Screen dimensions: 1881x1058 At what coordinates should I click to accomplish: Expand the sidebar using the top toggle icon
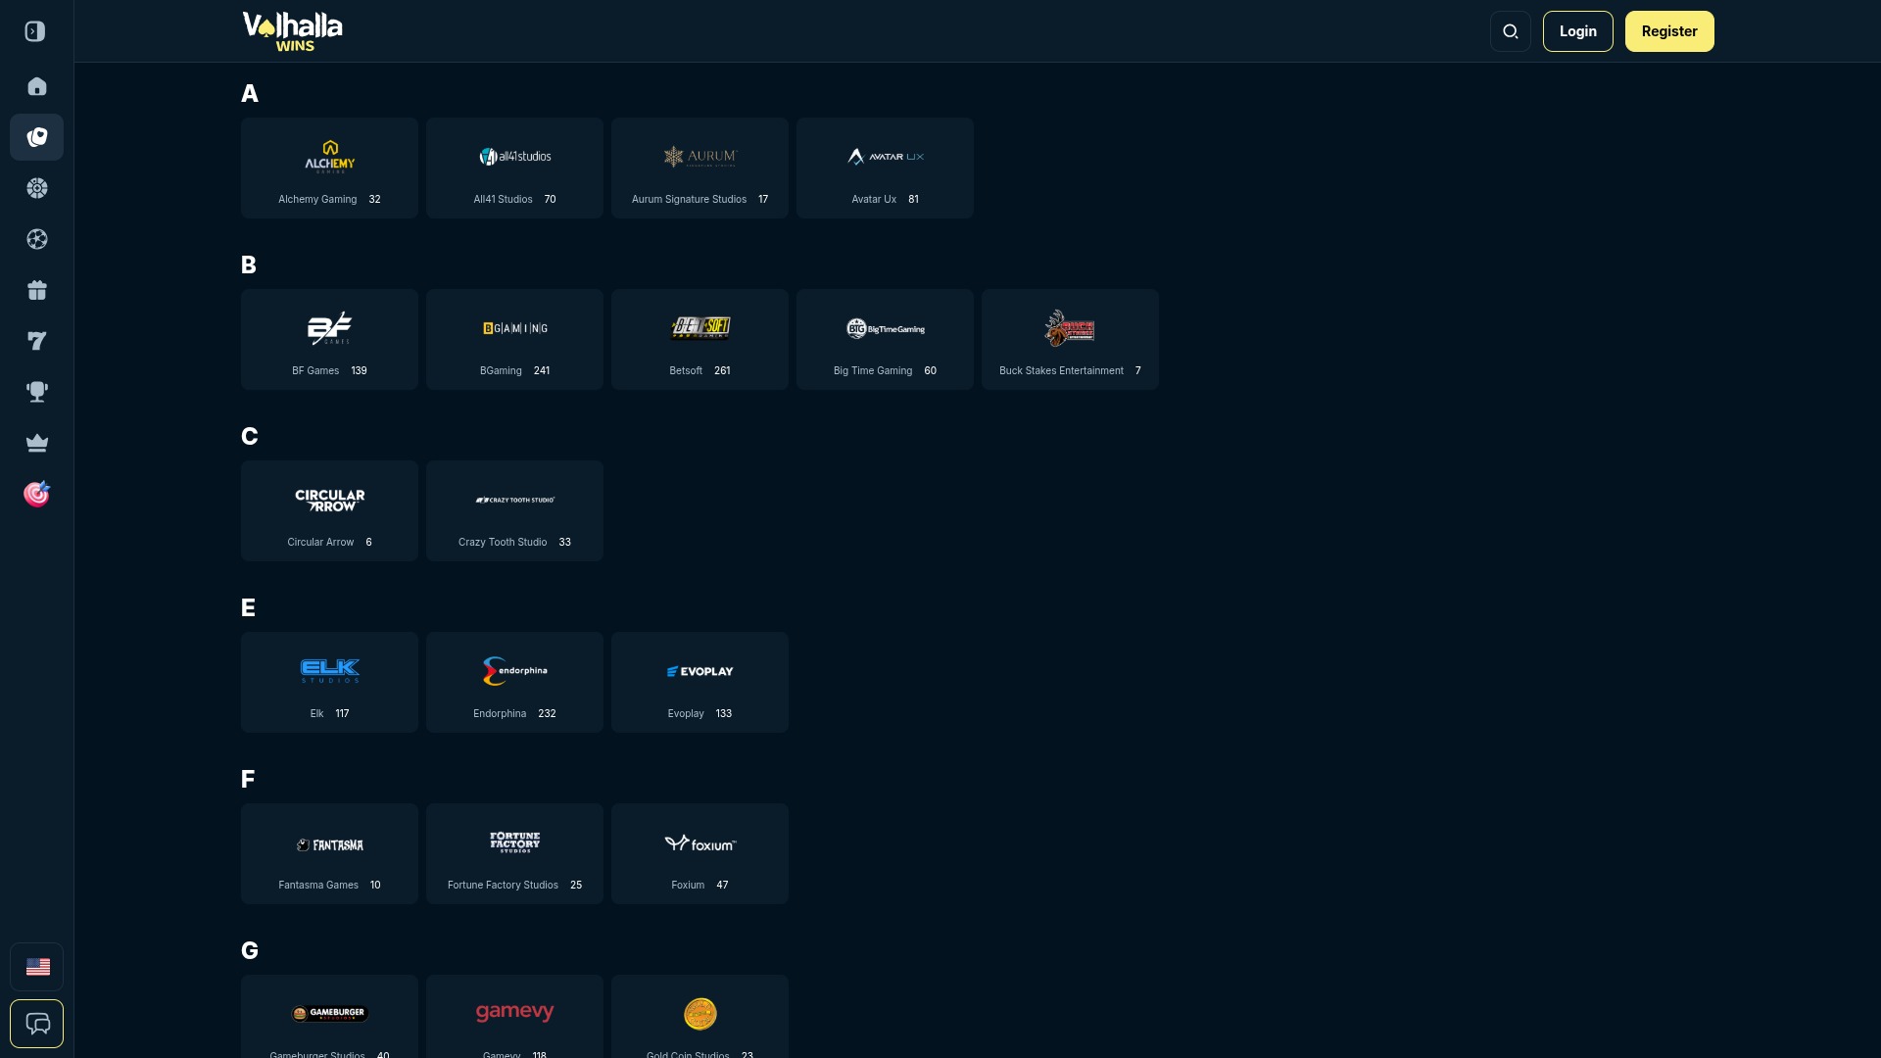coord(36,31)
